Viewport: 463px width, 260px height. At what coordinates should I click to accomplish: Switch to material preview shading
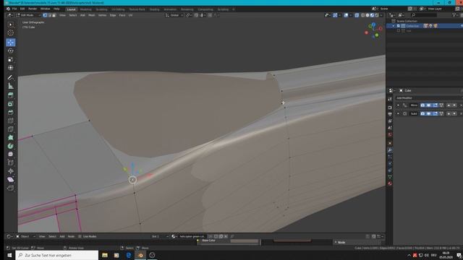click(372, 15)
